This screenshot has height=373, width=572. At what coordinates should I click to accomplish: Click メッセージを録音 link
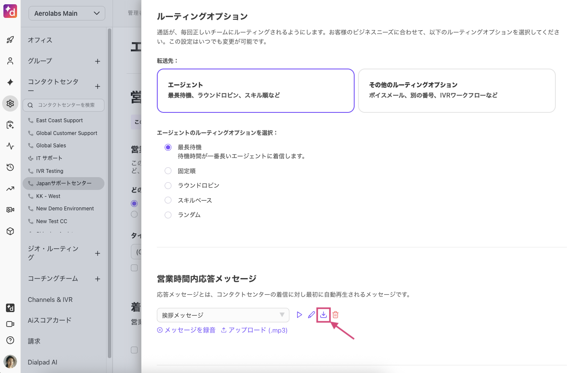point(186,330)
